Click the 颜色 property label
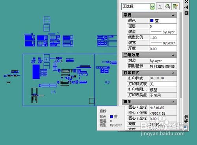 pos(132,20)
